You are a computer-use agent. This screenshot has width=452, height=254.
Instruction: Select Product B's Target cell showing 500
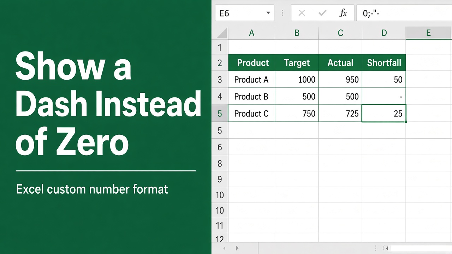click(x=297, y=97)
